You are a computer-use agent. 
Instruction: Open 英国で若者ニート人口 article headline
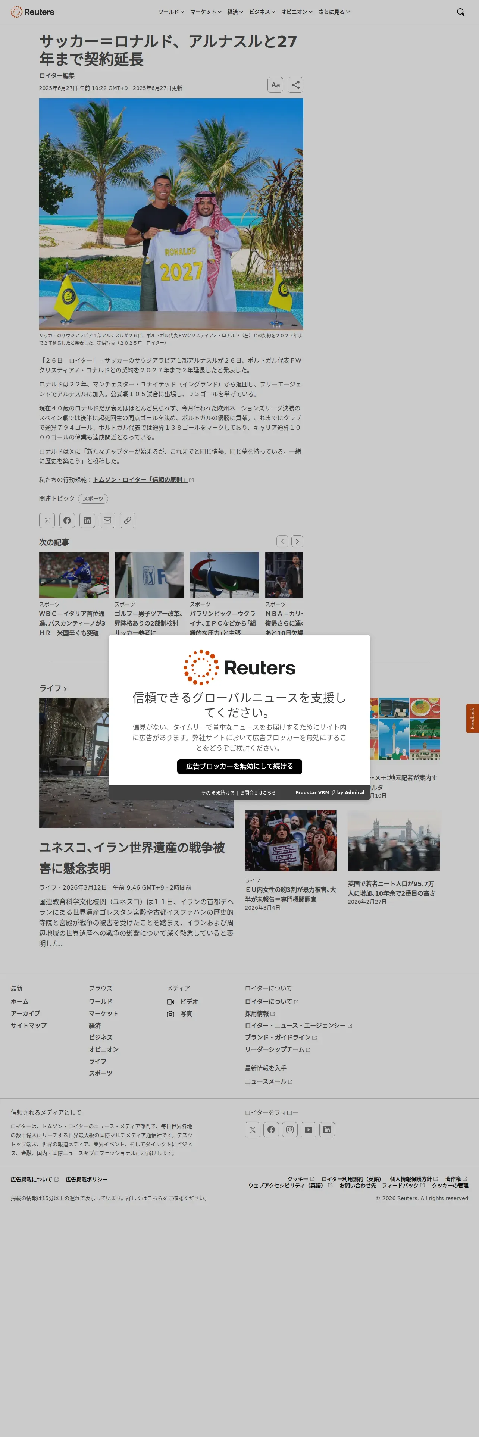click(x=391, y=889)
